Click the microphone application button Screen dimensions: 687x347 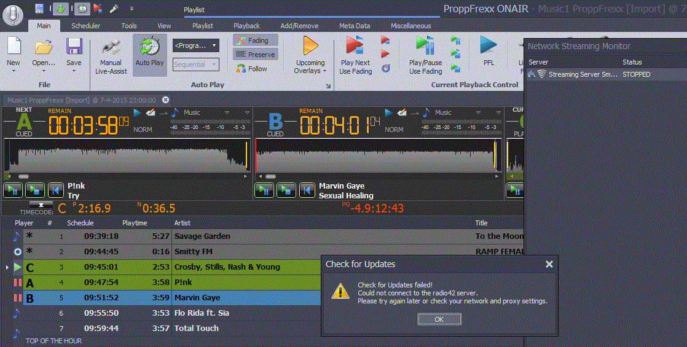pos(13,13)
